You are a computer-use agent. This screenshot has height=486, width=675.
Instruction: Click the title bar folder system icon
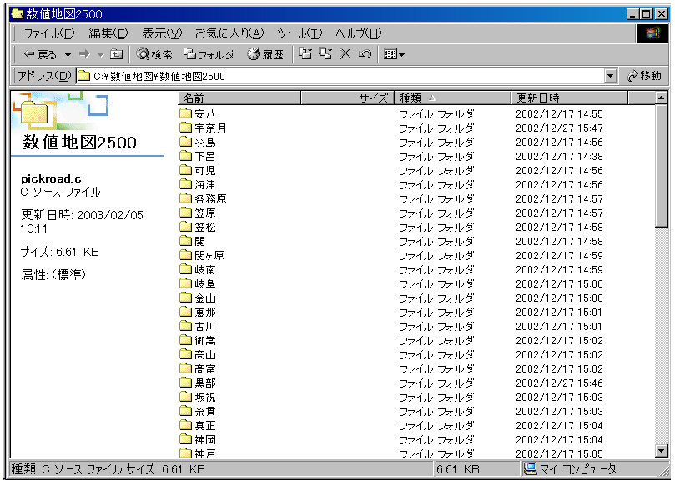18,14
